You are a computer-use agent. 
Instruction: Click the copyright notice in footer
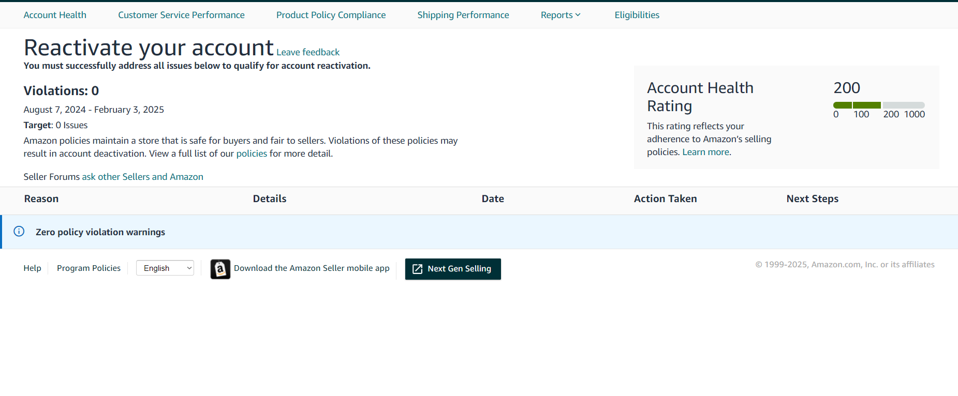click(x=845, y=265)
